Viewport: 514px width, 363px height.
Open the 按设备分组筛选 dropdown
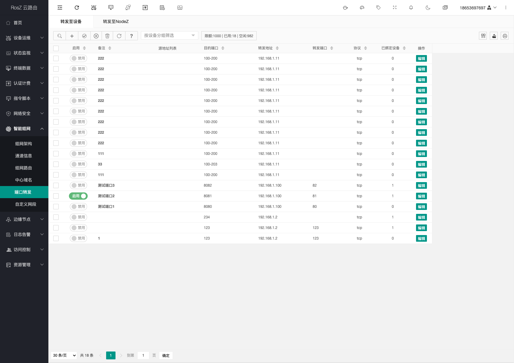coord(169,36)
